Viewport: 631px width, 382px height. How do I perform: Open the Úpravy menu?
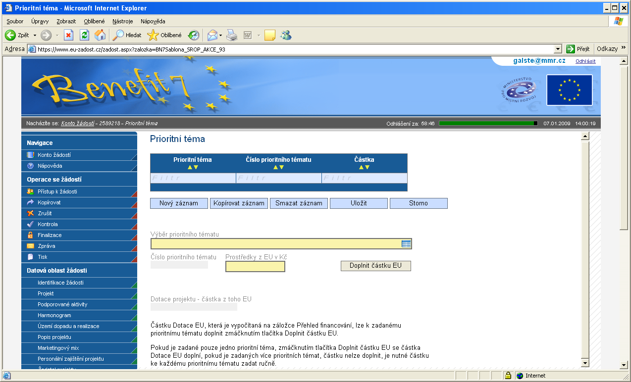(40, 21)
